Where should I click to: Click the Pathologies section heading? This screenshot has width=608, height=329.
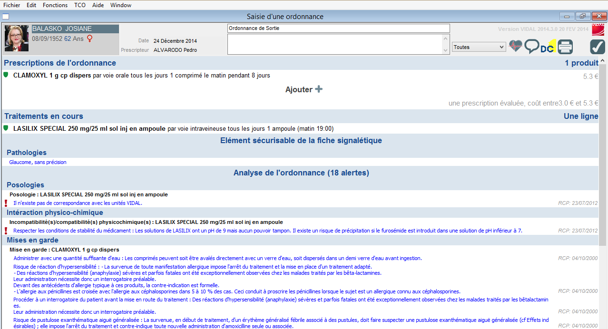(27, 153)
